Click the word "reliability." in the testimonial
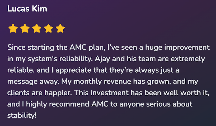This screenshot has height=126, width=216. pos(76,59)
